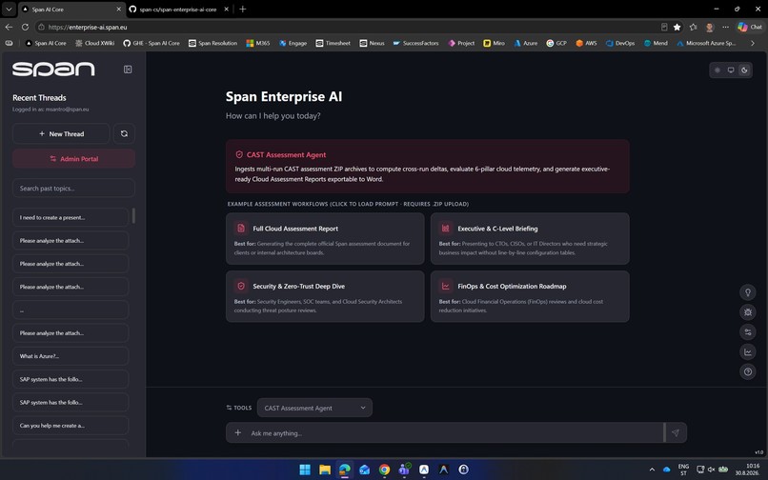Image resolution: width=768 pixels, height=480 pixels.
Task: Select dark theme moon icon
Action: point(744,70)
